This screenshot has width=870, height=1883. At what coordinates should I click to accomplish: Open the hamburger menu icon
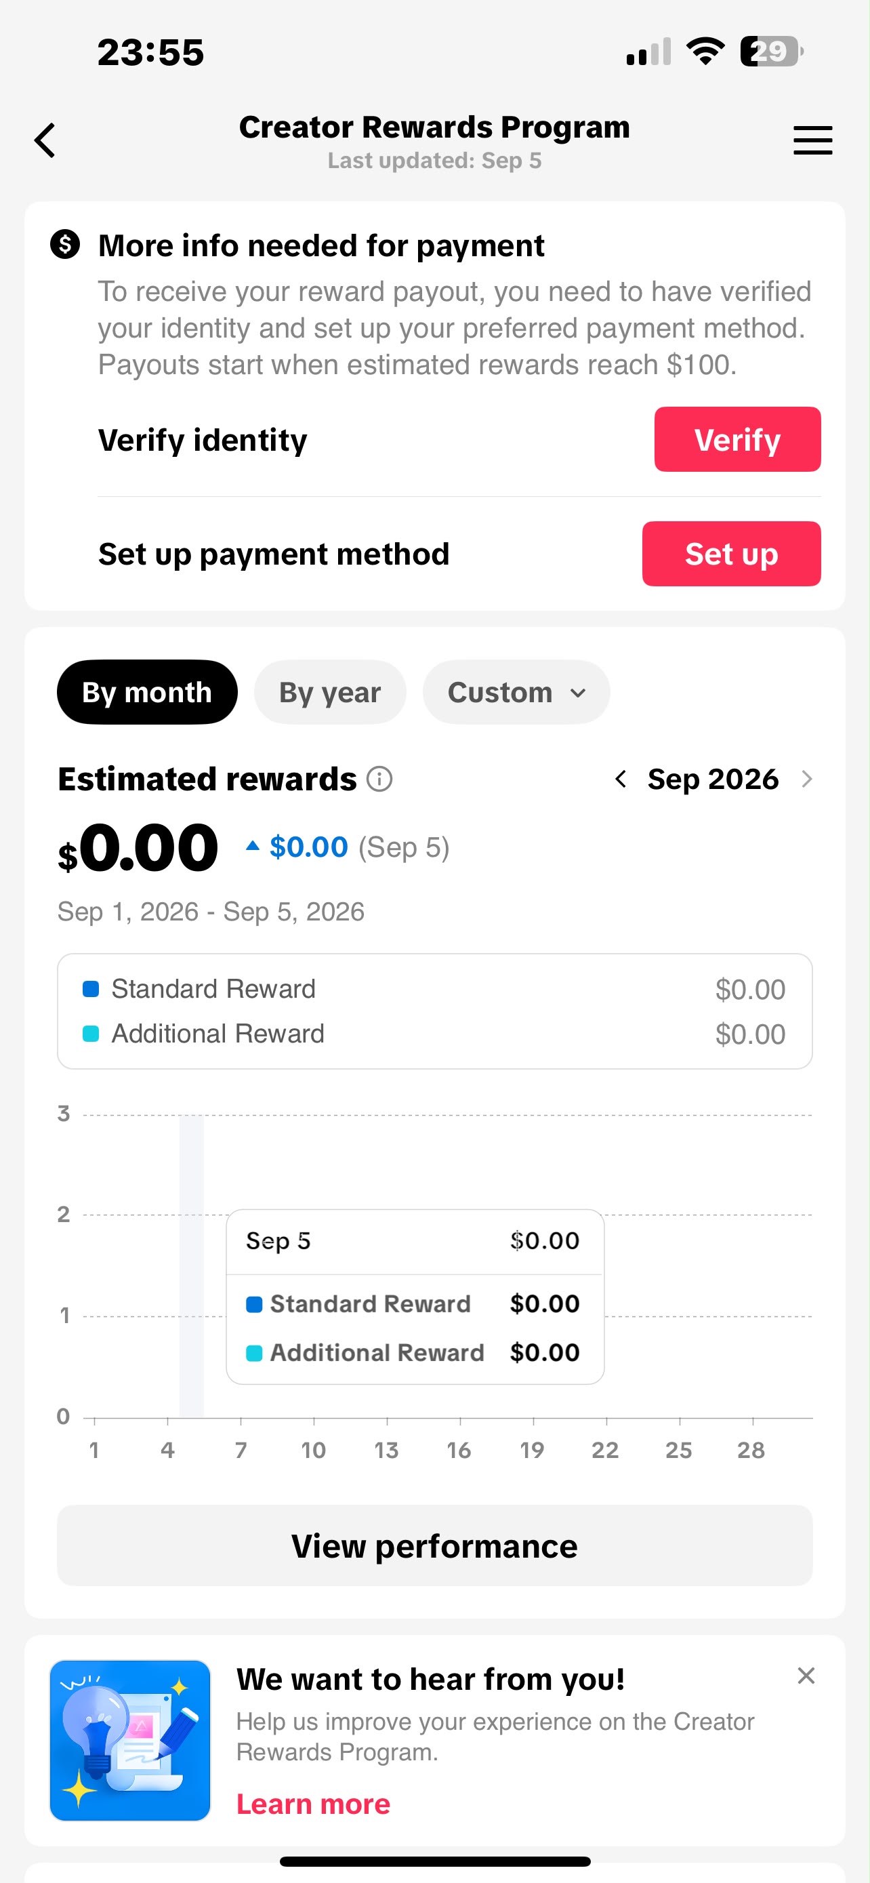[x=812, y=140]
